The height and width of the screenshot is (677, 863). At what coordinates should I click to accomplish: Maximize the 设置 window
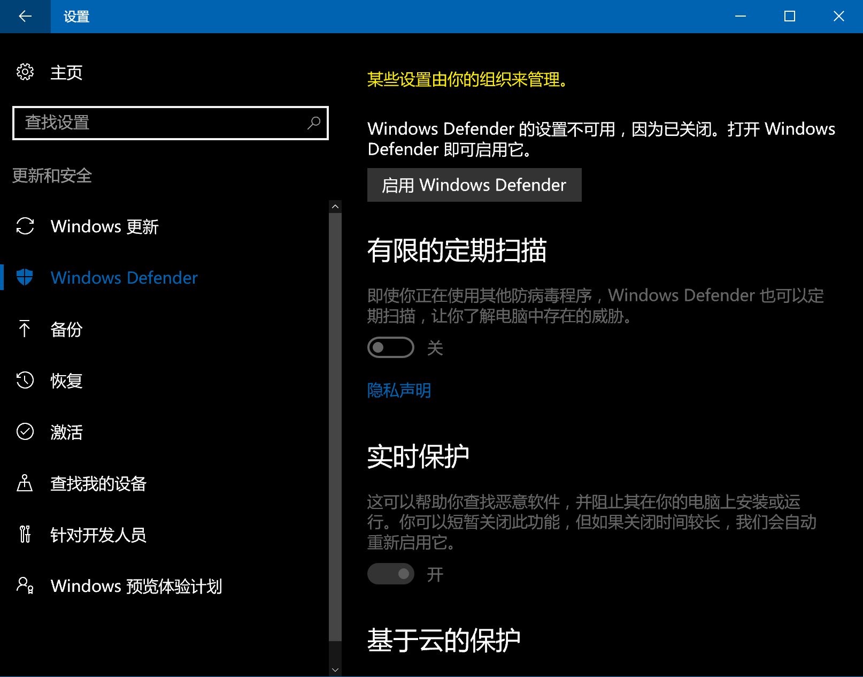tap(790, 17)
